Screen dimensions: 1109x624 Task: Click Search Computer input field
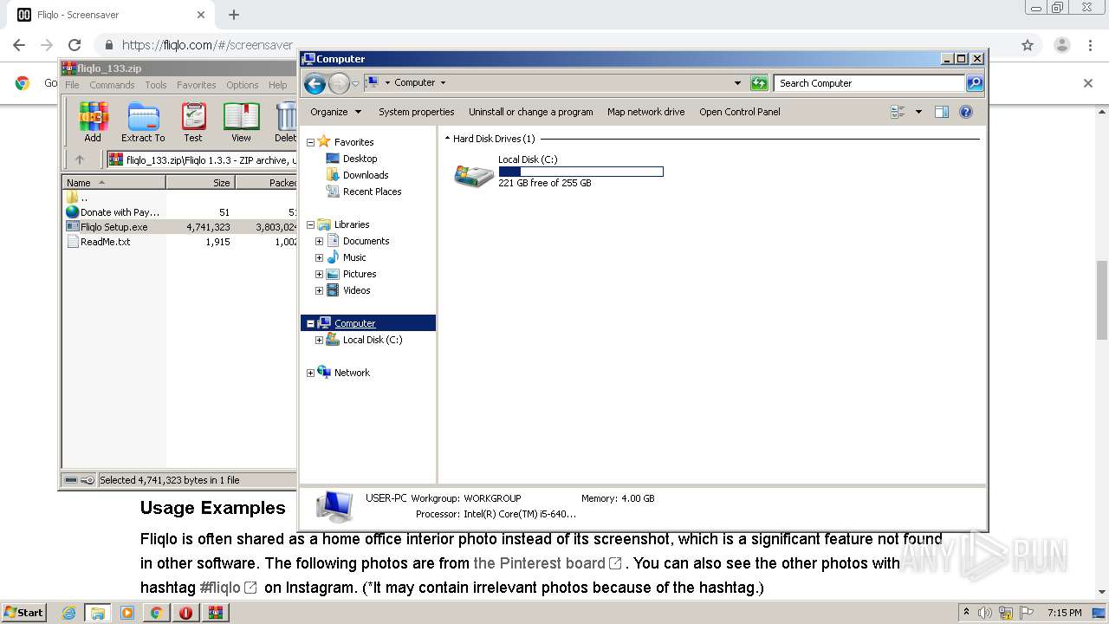[869, 83]
